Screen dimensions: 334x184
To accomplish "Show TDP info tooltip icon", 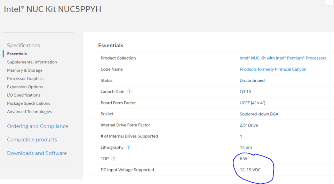I will pyautogui.click(x=114, y=159).
